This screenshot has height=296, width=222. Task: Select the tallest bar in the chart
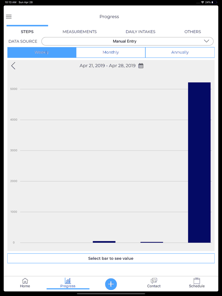click(x=199, y=162)
